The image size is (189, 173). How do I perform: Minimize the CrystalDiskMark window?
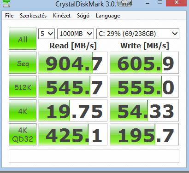click(148, 3)
